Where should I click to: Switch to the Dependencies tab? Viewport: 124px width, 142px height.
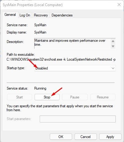tap(62, 15)
